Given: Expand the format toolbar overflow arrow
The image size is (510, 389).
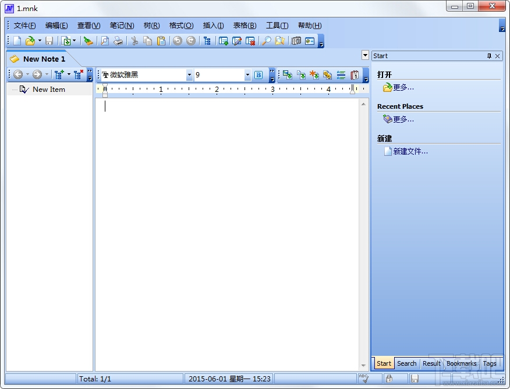Looking at the screenshot, I should pyautogui.click(x=272, y=75).
